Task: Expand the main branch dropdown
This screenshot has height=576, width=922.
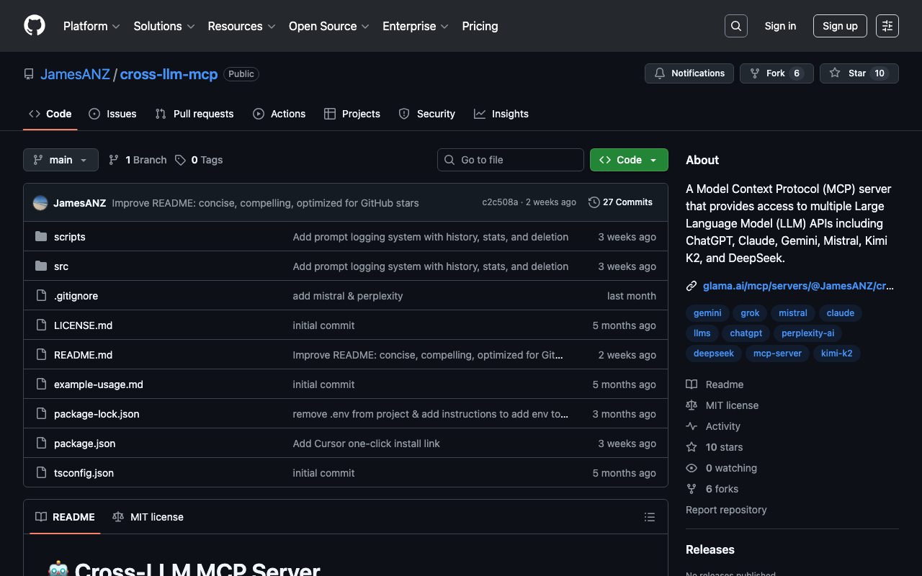Action: [61, 160]
